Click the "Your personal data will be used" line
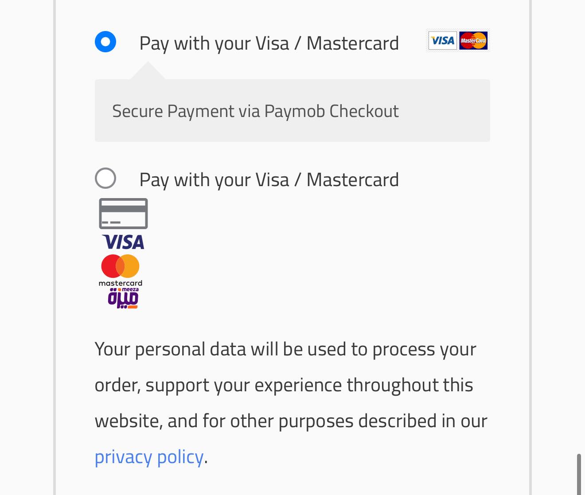585x495 pixels. pos(285,349)
